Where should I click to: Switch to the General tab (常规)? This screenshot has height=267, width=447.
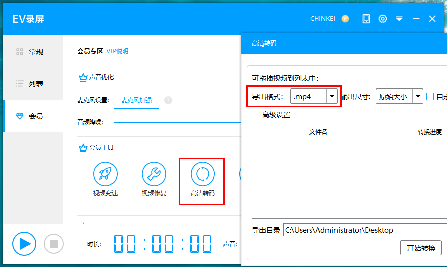point(30,52)
